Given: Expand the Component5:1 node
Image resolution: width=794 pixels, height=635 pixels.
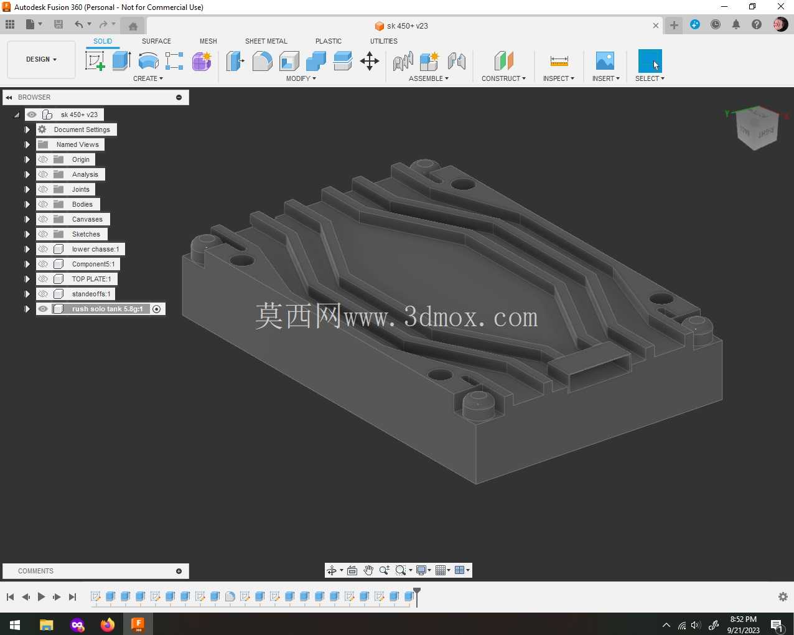Looking at the screenshot, I should pyautogui.click(x=27, y=264).
